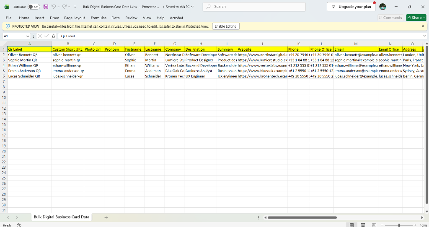Click the Protected View shield icon
The height and width of the screenshot is (227, 429).
[8, 26]
